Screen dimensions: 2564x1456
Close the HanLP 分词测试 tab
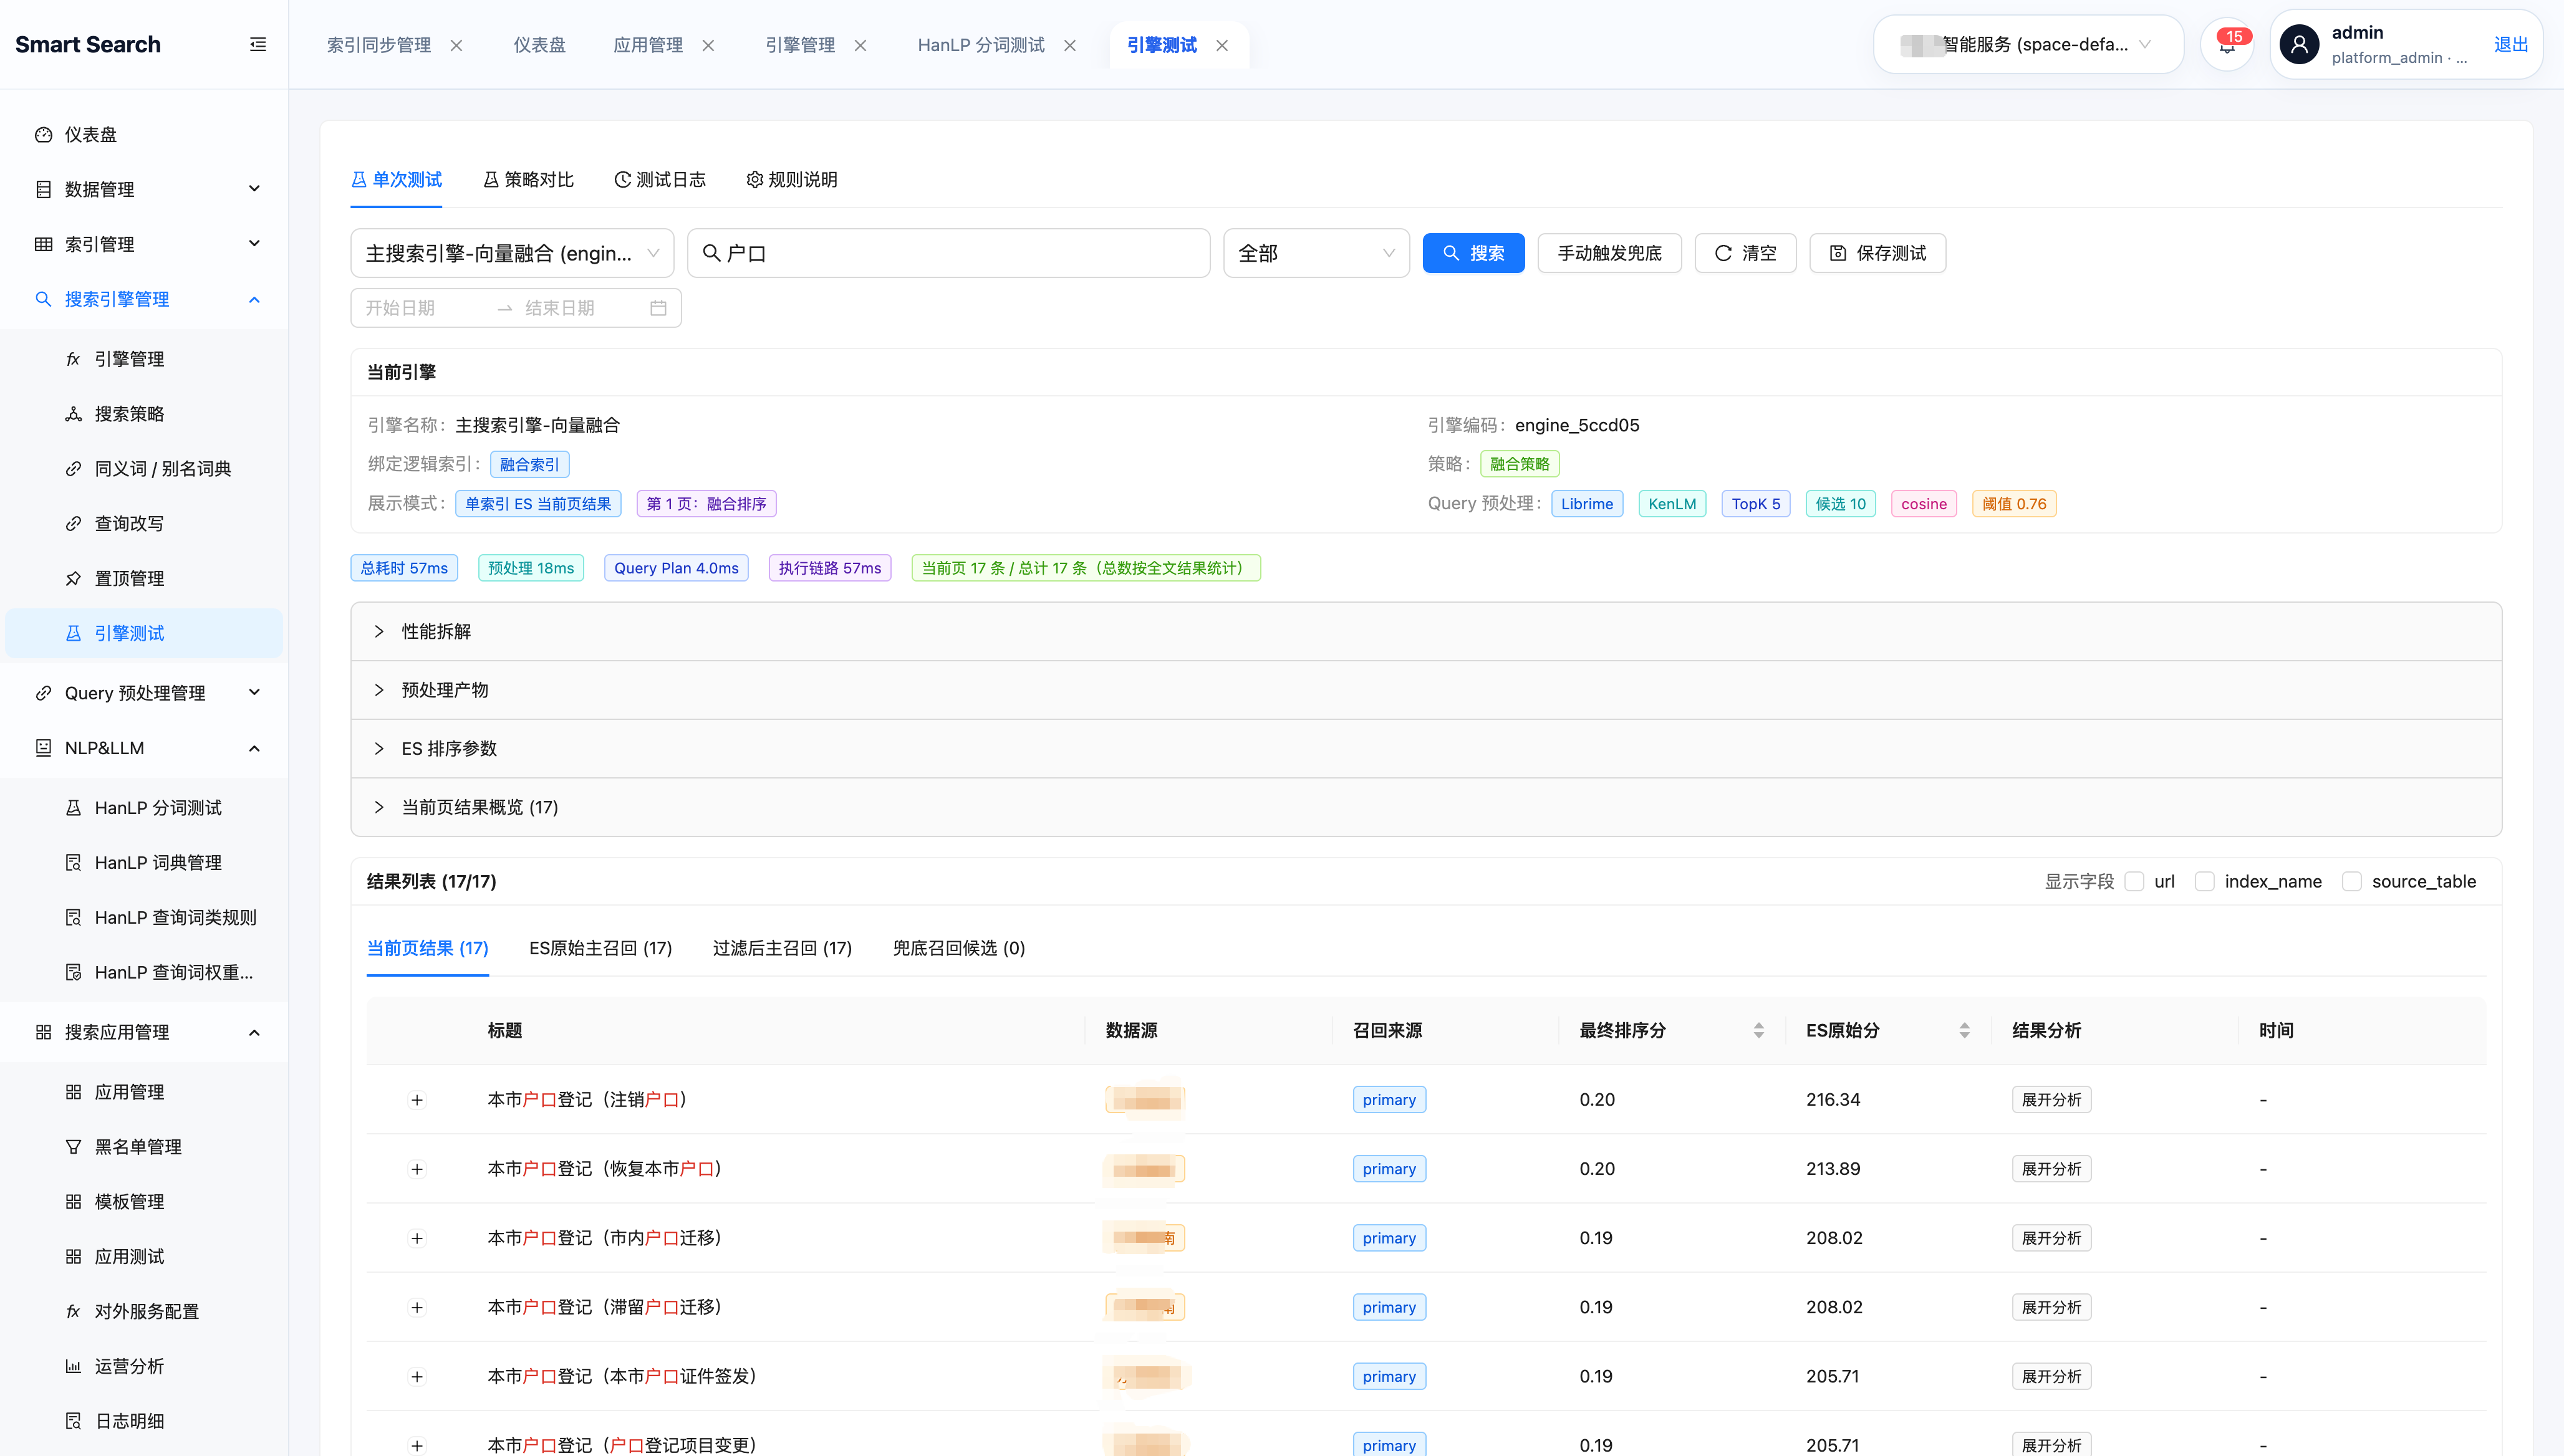1069,46
